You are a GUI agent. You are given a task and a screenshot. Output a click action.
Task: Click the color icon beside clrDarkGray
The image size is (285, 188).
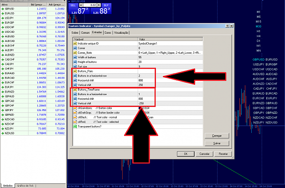75,113
